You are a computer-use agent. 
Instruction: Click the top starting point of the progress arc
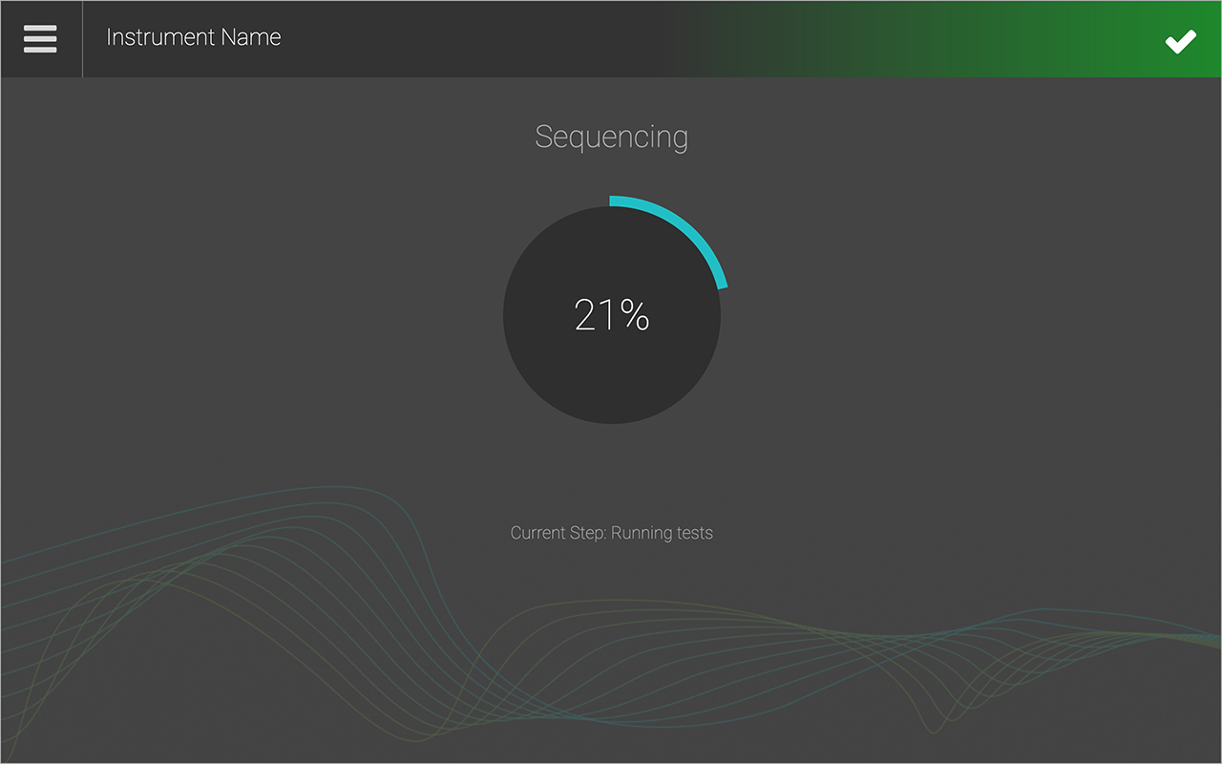613,201
